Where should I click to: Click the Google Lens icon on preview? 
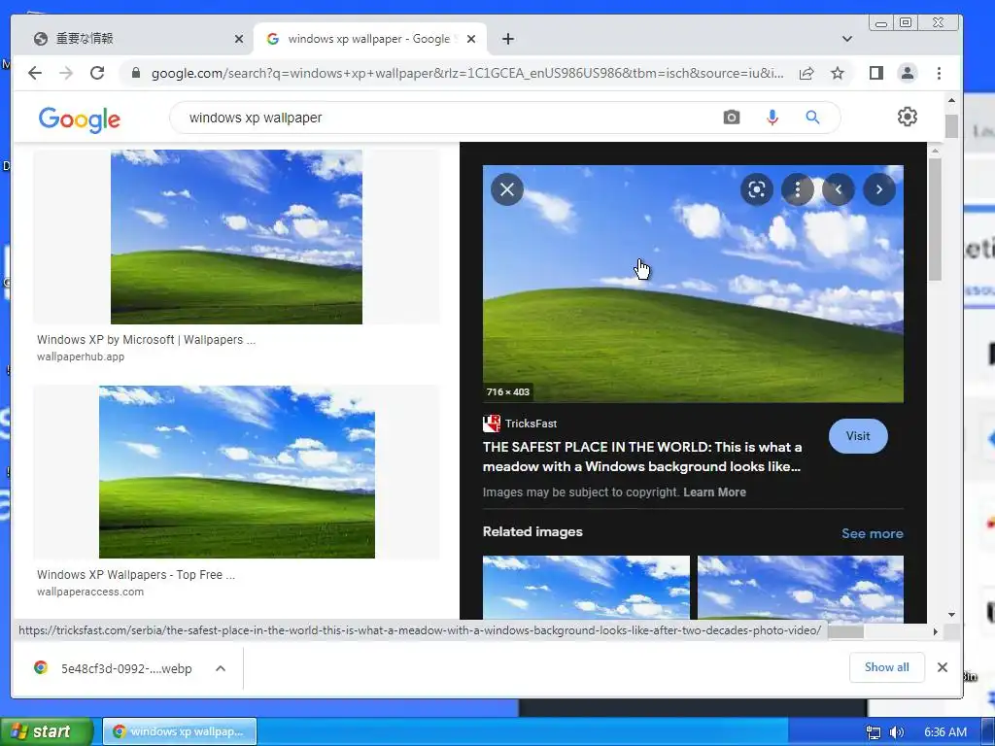(x=756, y=189)
